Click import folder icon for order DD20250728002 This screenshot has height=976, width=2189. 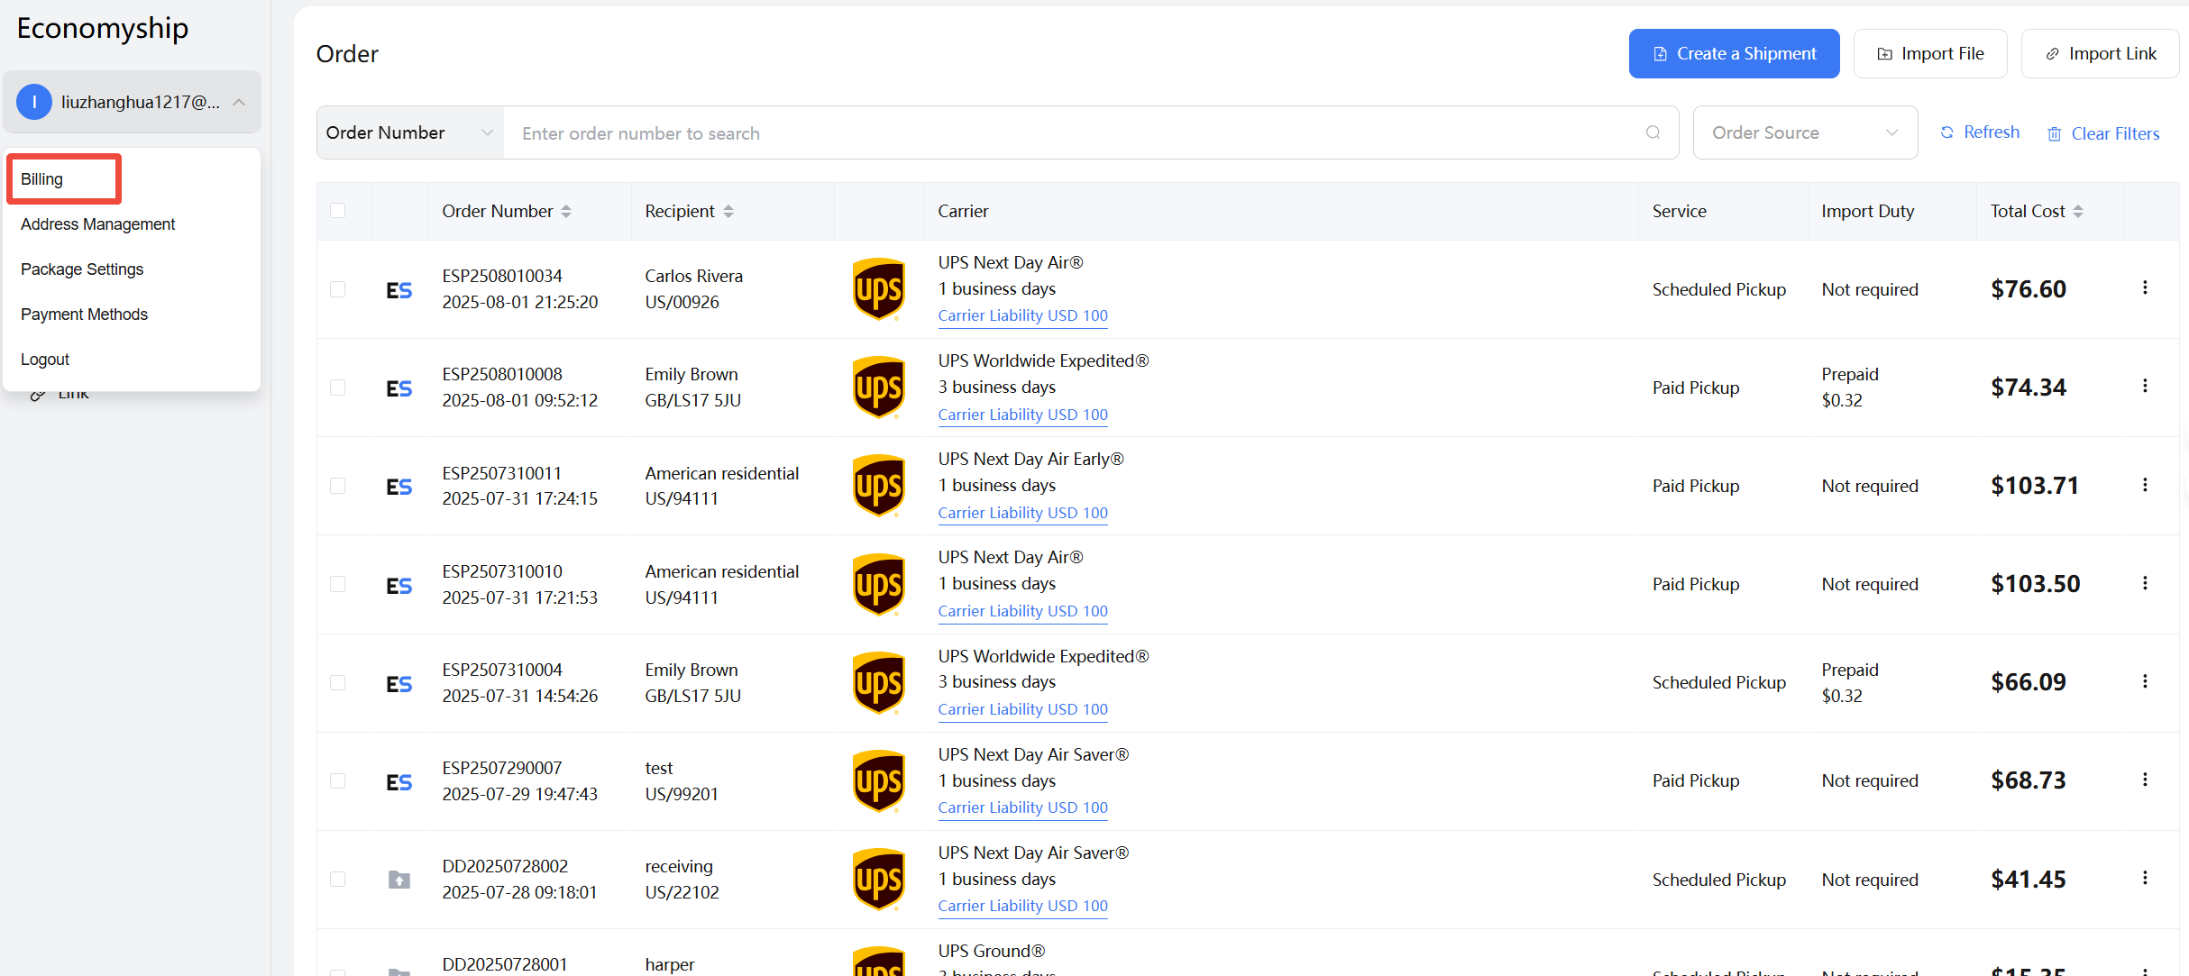tap(398, 880)
